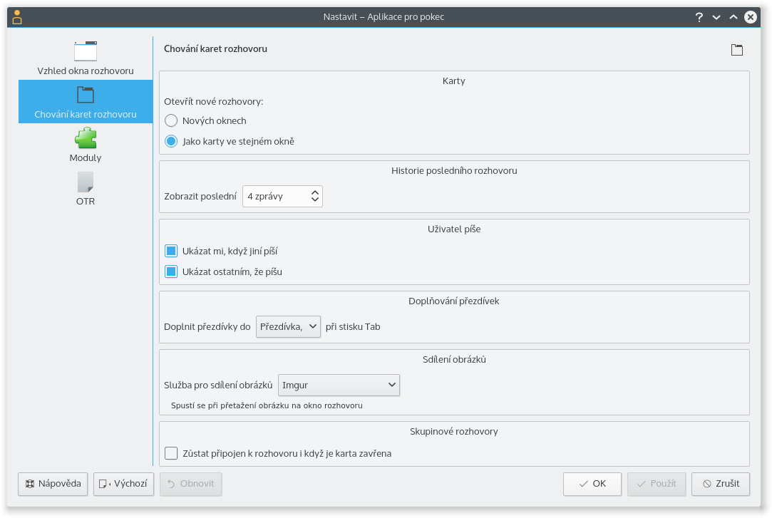Click the Uživatel píše group title
This screenshot has height=518, width=772.
point(454,229)
